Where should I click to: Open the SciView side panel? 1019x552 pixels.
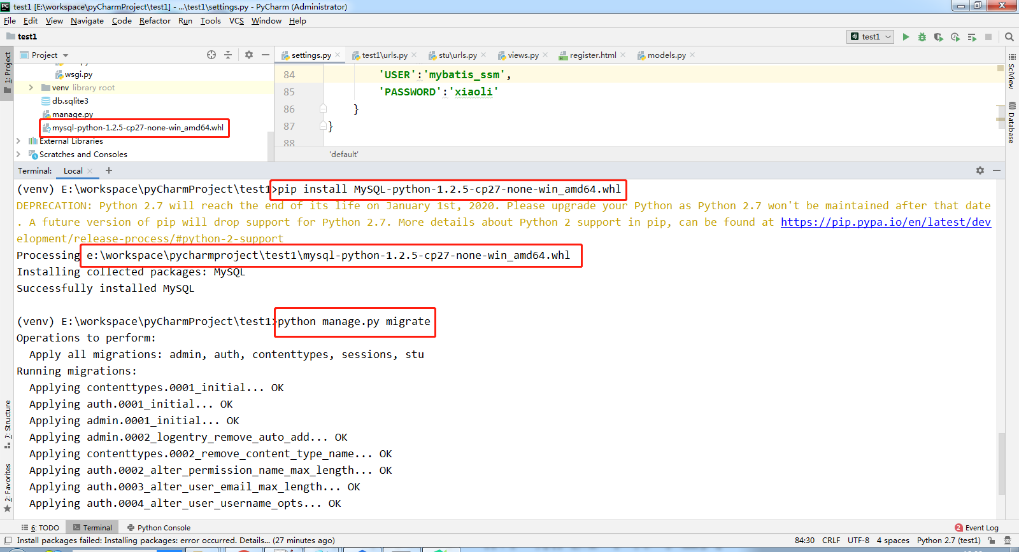1011,71
